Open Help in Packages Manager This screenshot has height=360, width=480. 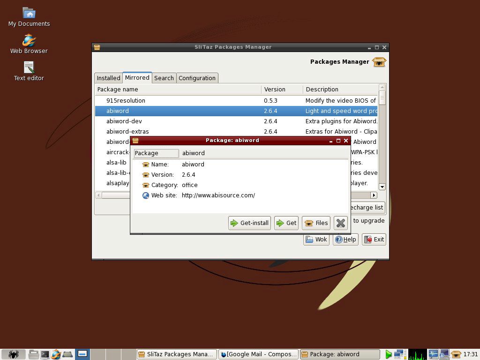(345, 240)
